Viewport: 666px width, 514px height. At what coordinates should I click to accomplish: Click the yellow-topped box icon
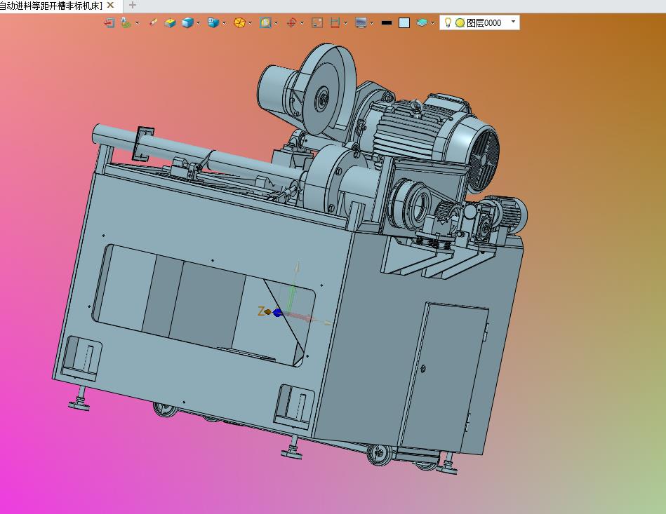(170, 22)
